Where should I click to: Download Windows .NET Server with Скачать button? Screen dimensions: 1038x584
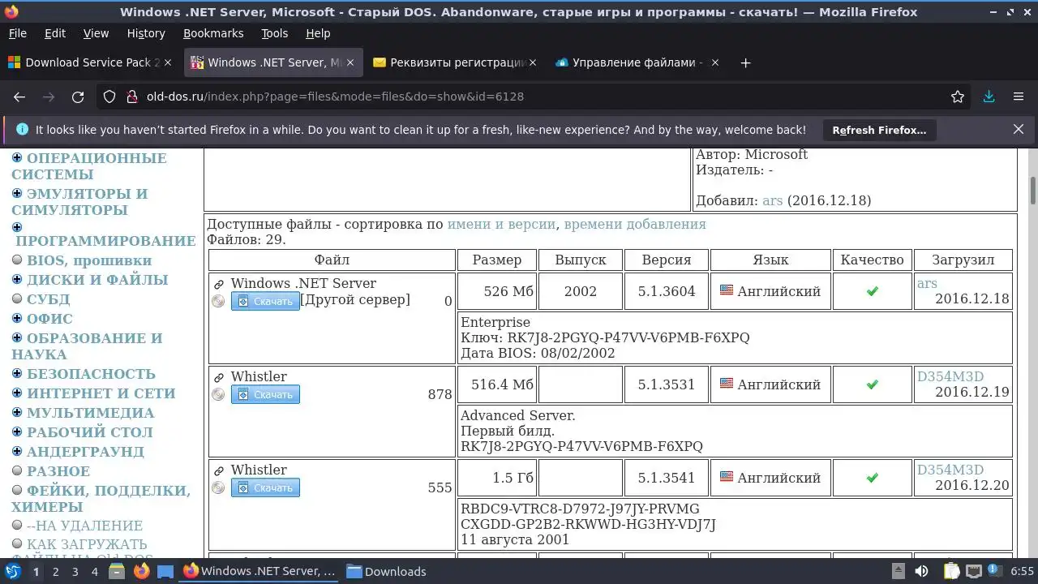(265, 302)
